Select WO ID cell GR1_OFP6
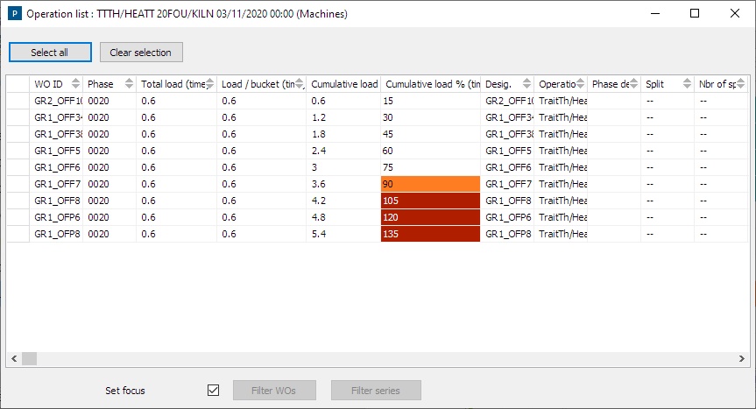The height and width of the screenshot is (409, 756). (x=56, y=217)
